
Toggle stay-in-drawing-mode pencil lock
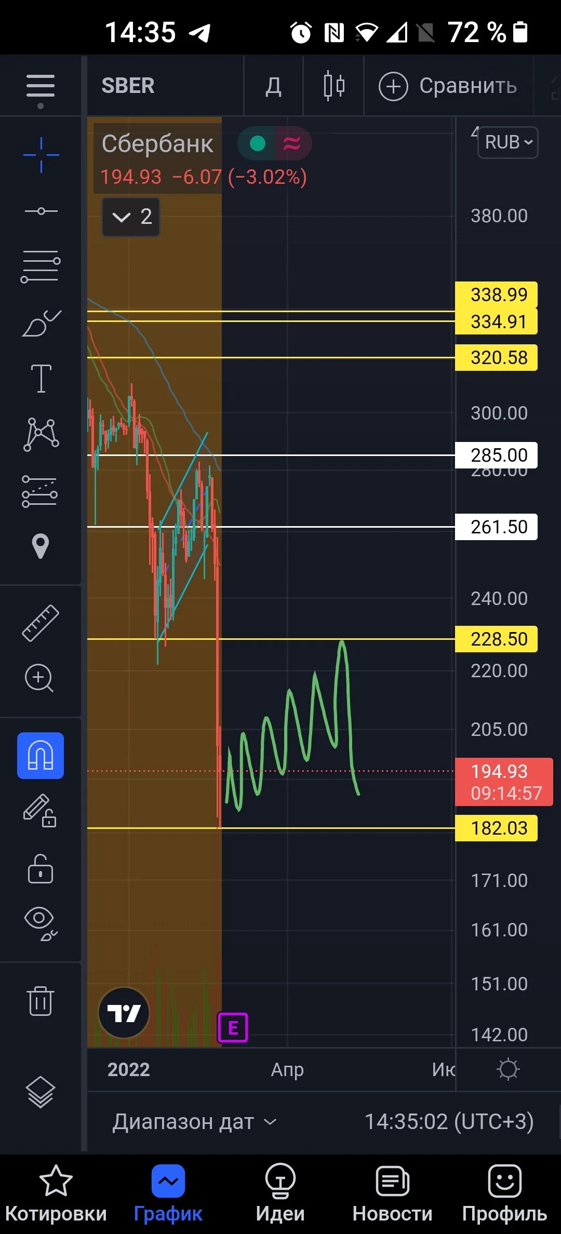pos(40,811)
